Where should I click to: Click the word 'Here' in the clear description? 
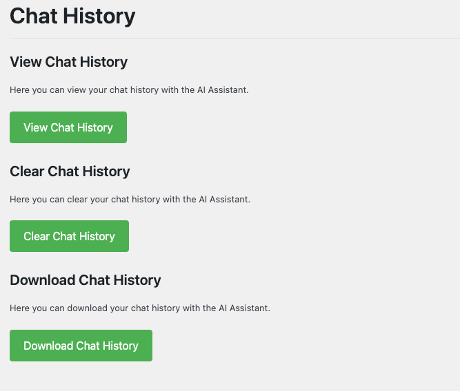[19, 200]
